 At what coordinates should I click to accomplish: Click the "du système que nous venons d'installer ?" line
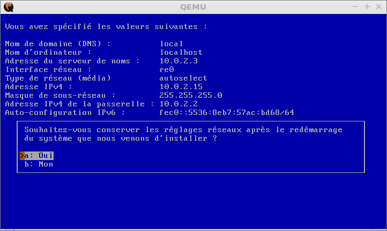point(121,139)
